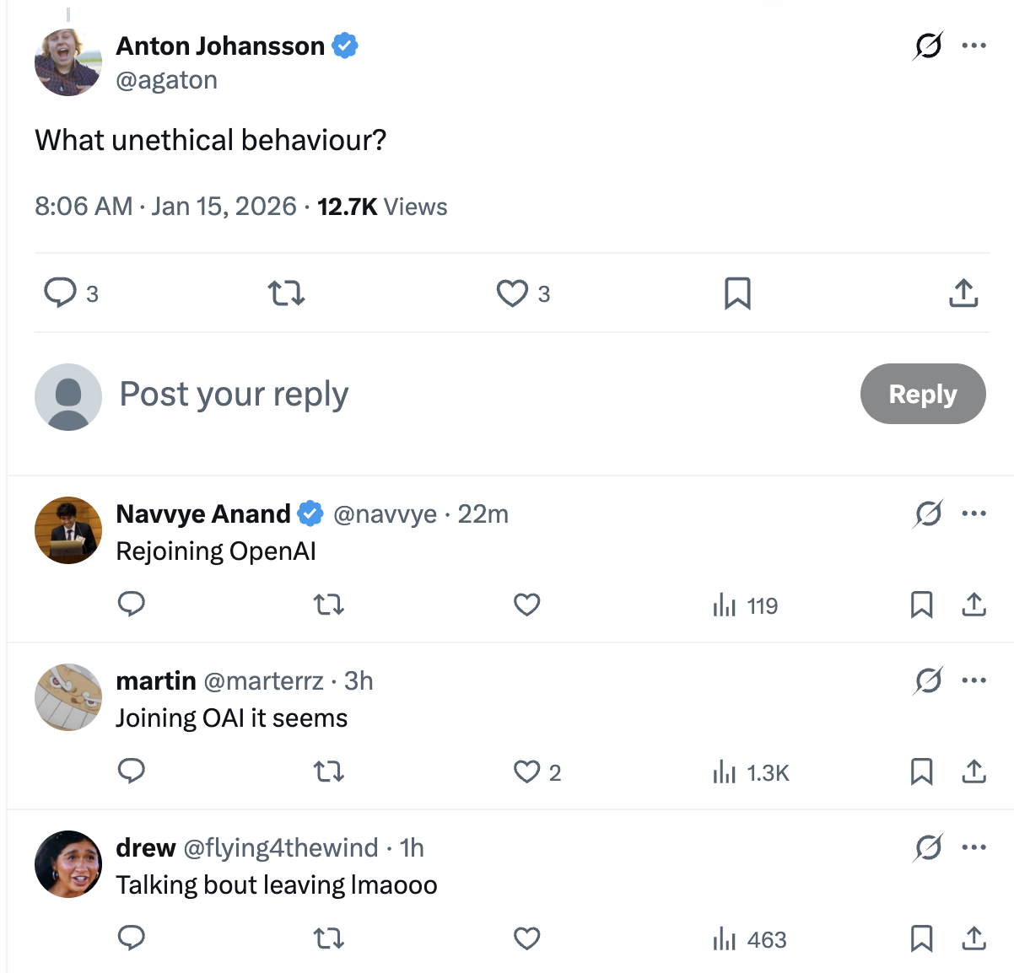Open the @marterrz handle link
Image resolution: width=1014 pixels, height=973 pixels.
click(263, 680)
